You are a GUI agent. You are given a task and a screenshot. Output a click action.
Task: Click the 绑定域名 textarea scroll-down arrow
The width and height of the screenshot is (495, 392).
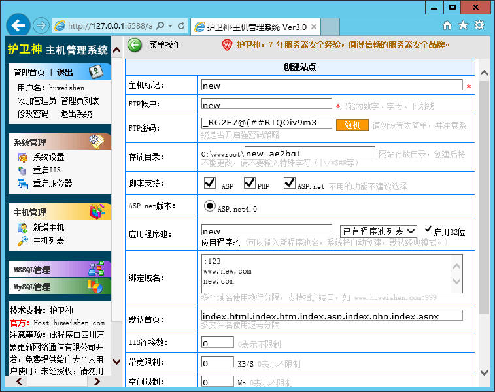click(x=456, y=281)
